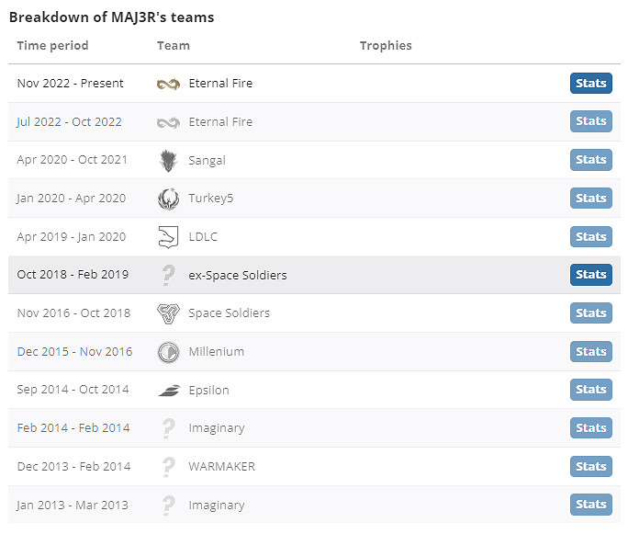Go to the Turkey5 team page
This screenshot has width=628, height=534.
(x=210, y=199)
